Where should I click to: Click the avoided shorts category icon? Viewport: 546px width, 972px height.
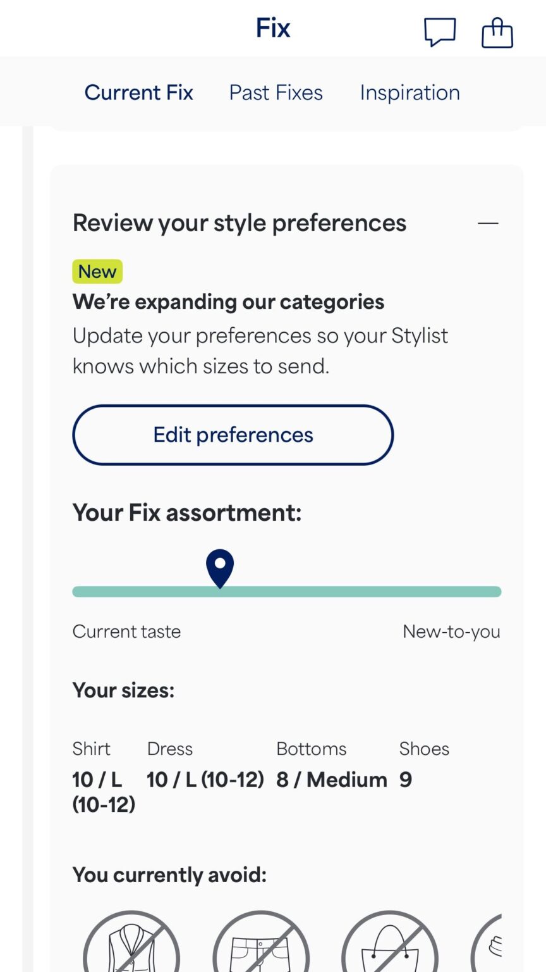260,943
